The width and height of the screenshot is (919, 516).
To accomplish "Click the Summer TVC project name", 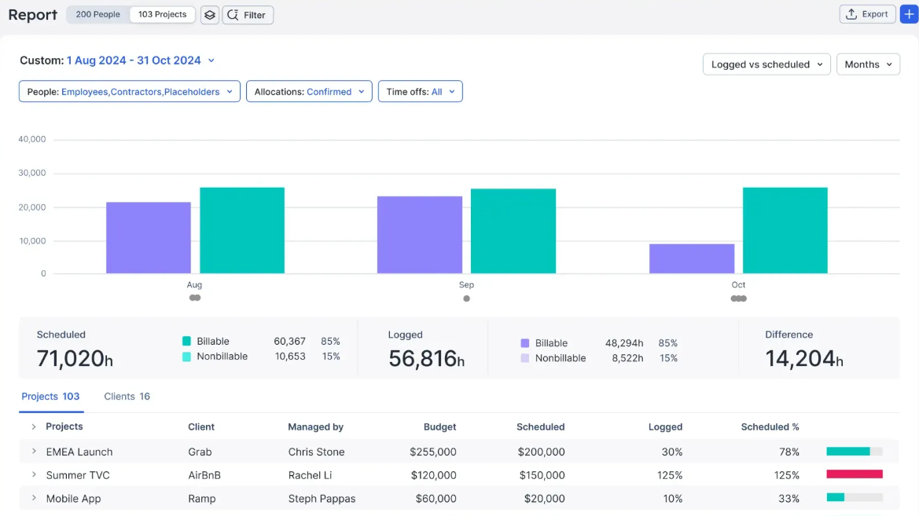I will click(77, 475).
